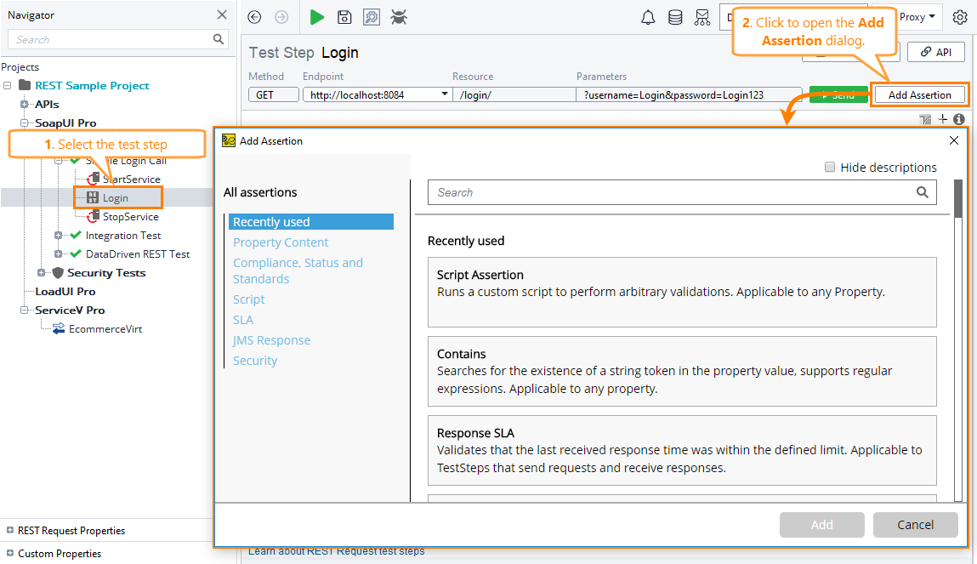Toggle the Hide descriptions checkbox
This screenshot has height=564, width=977.
830,167
